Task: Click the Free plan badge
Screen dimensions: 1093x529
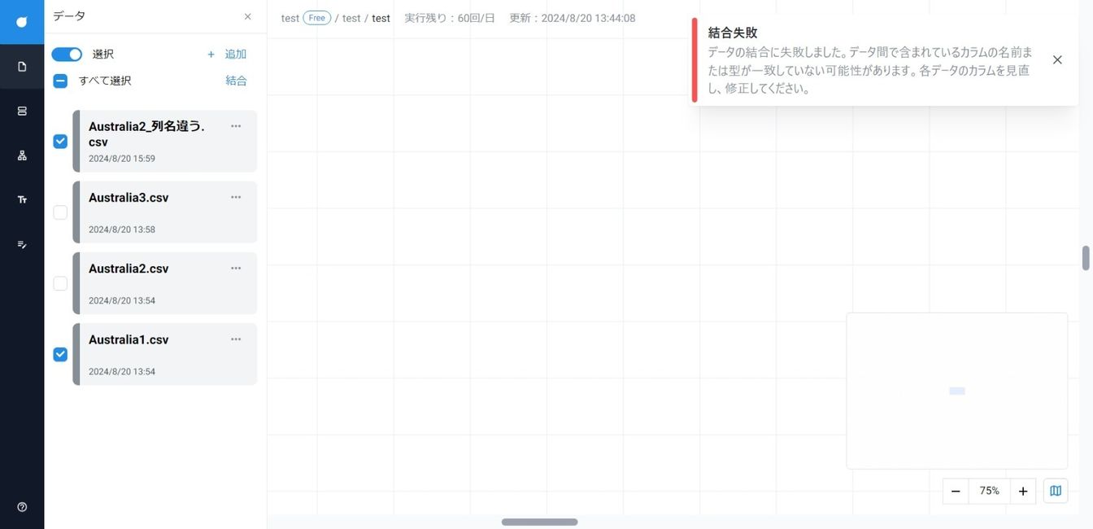Action: coord(317,18)
